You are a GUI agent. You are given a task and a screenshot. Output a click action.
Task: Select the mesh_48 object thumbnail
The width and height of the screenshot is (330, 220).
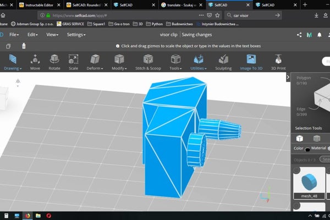pos(310,182)
